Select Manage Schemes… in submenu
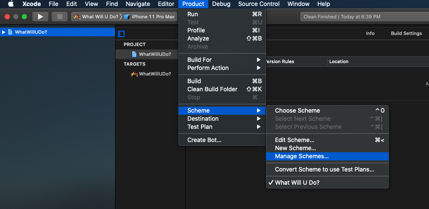 point(327,157)
